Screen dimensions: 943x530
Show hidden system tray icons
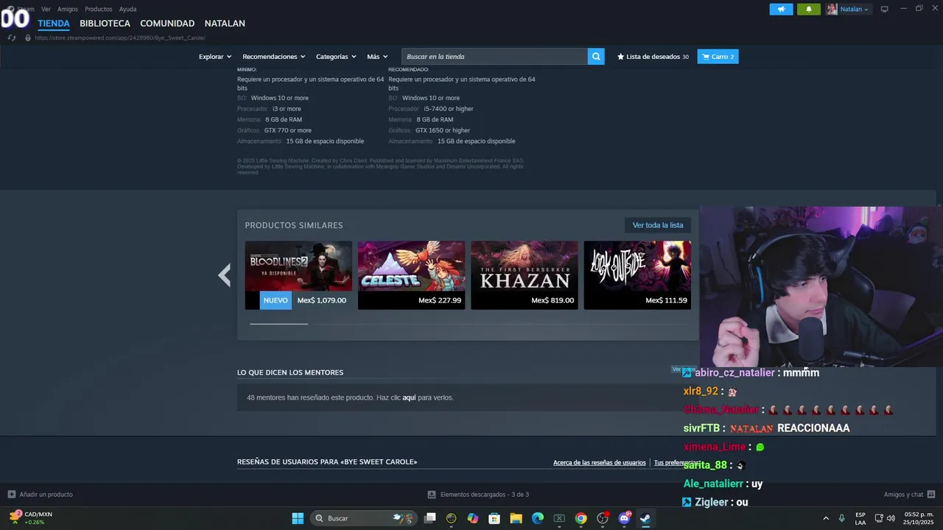[x=826, y=518]
